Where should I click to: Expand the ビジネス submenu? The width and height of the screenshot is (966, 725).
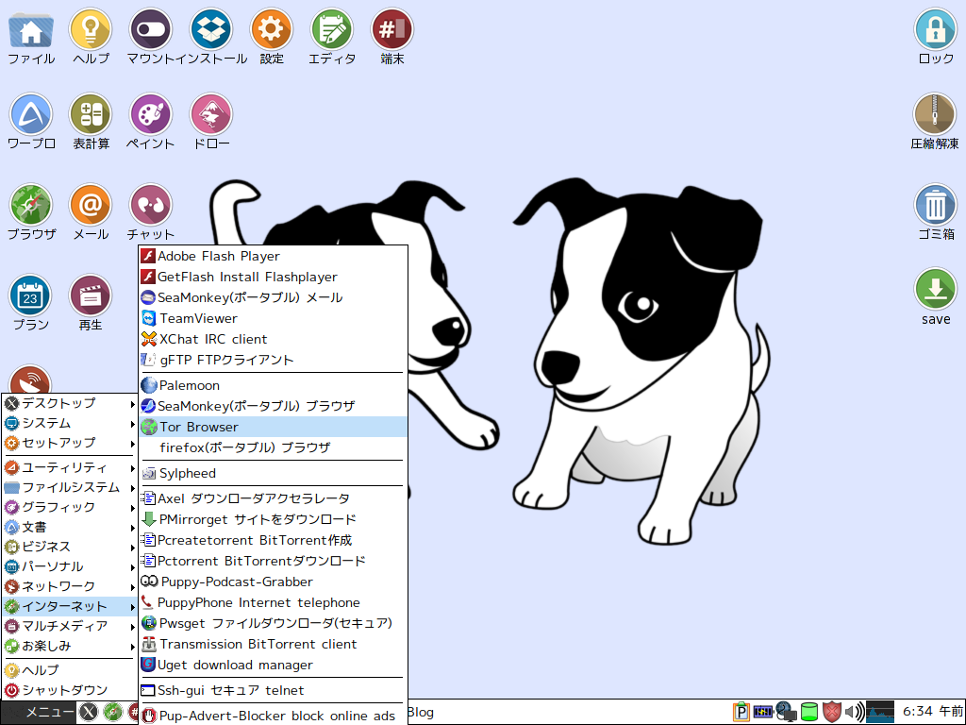(x=69, y=547)
